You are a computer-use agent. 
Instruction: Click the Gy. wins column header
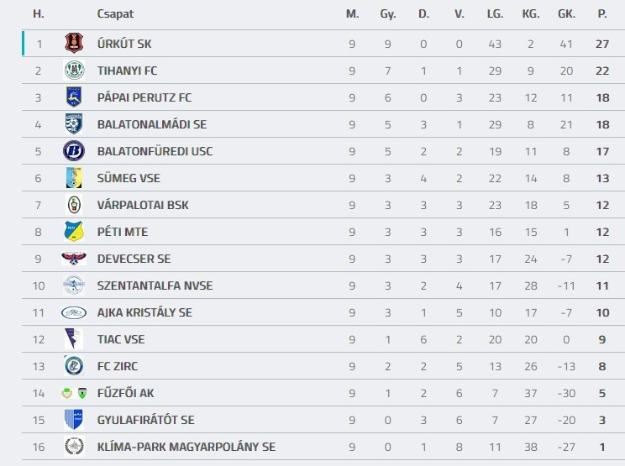[x=387, y=14]
